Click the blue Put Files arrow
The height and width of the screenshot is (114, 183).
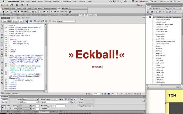click(160, 12)
